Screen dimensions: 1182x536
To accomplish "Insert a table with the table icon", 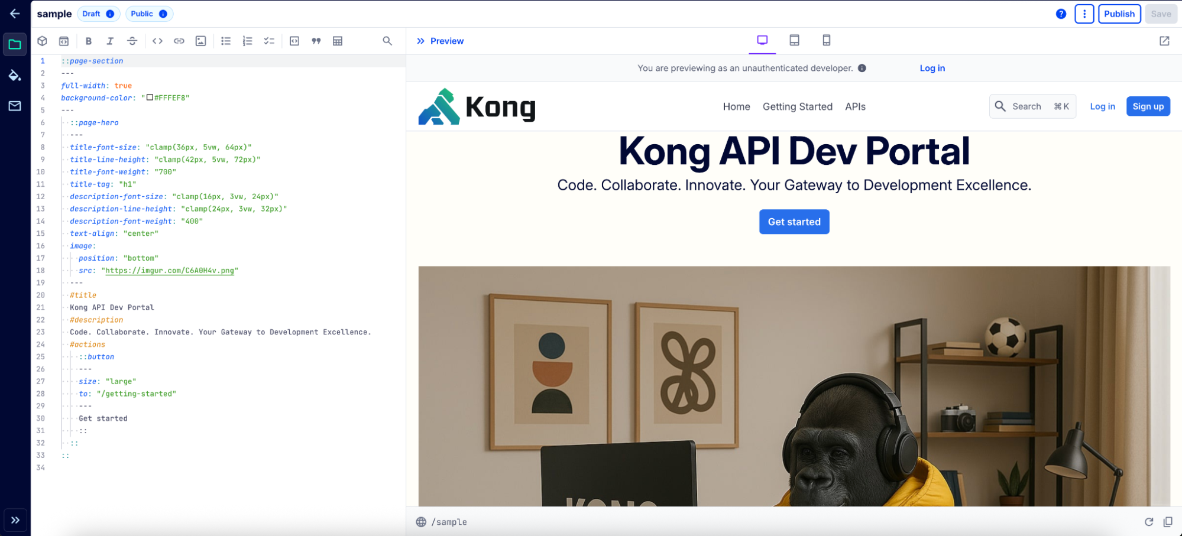I will point(338,41).
